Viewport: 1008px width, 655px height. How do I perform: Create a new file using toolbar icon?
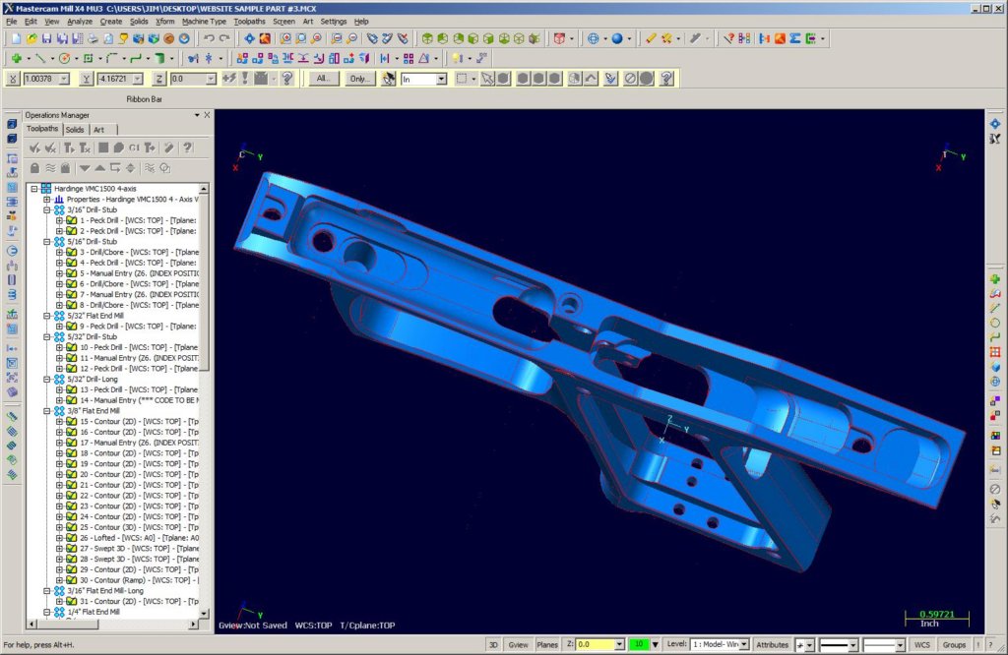pos(16,38)
